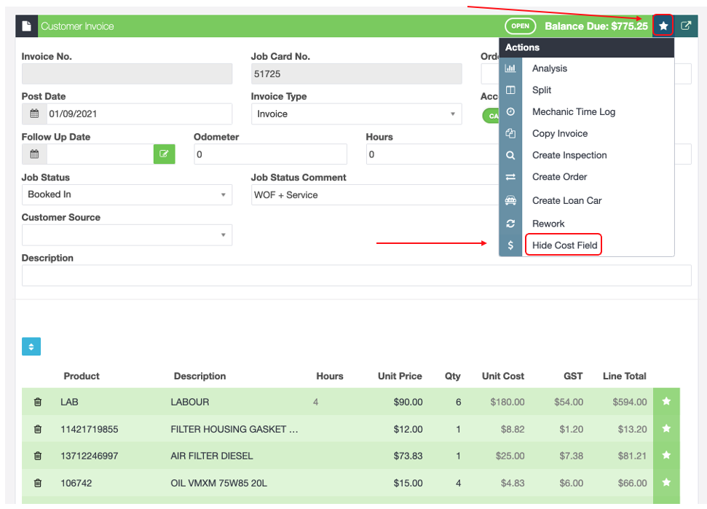The height and width of the screenshot is (509, 707).
Task: Click the dollar sign icon for cost field
Action: click(x=510, y=245)
